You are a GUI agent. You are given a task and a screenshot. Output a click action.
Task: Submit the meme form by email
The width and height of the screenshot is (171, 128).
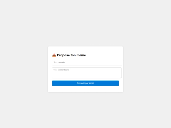(85, 83)
